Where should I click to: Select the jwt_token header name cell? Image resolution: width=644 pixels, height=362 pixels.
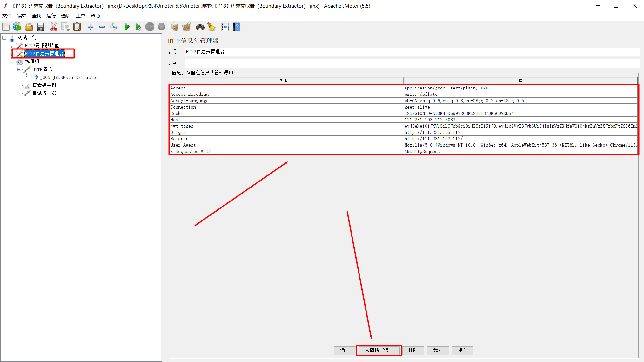coord(286,126)
